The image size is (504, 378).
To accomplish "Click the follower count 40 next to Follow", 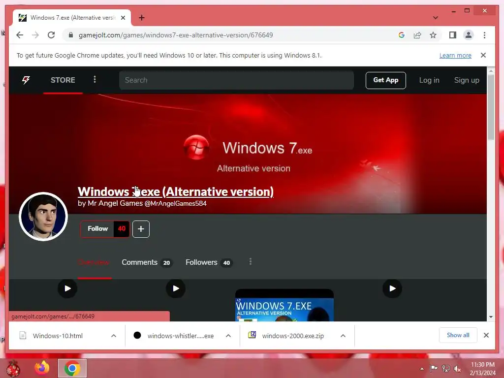I will (x=122, y=229).
